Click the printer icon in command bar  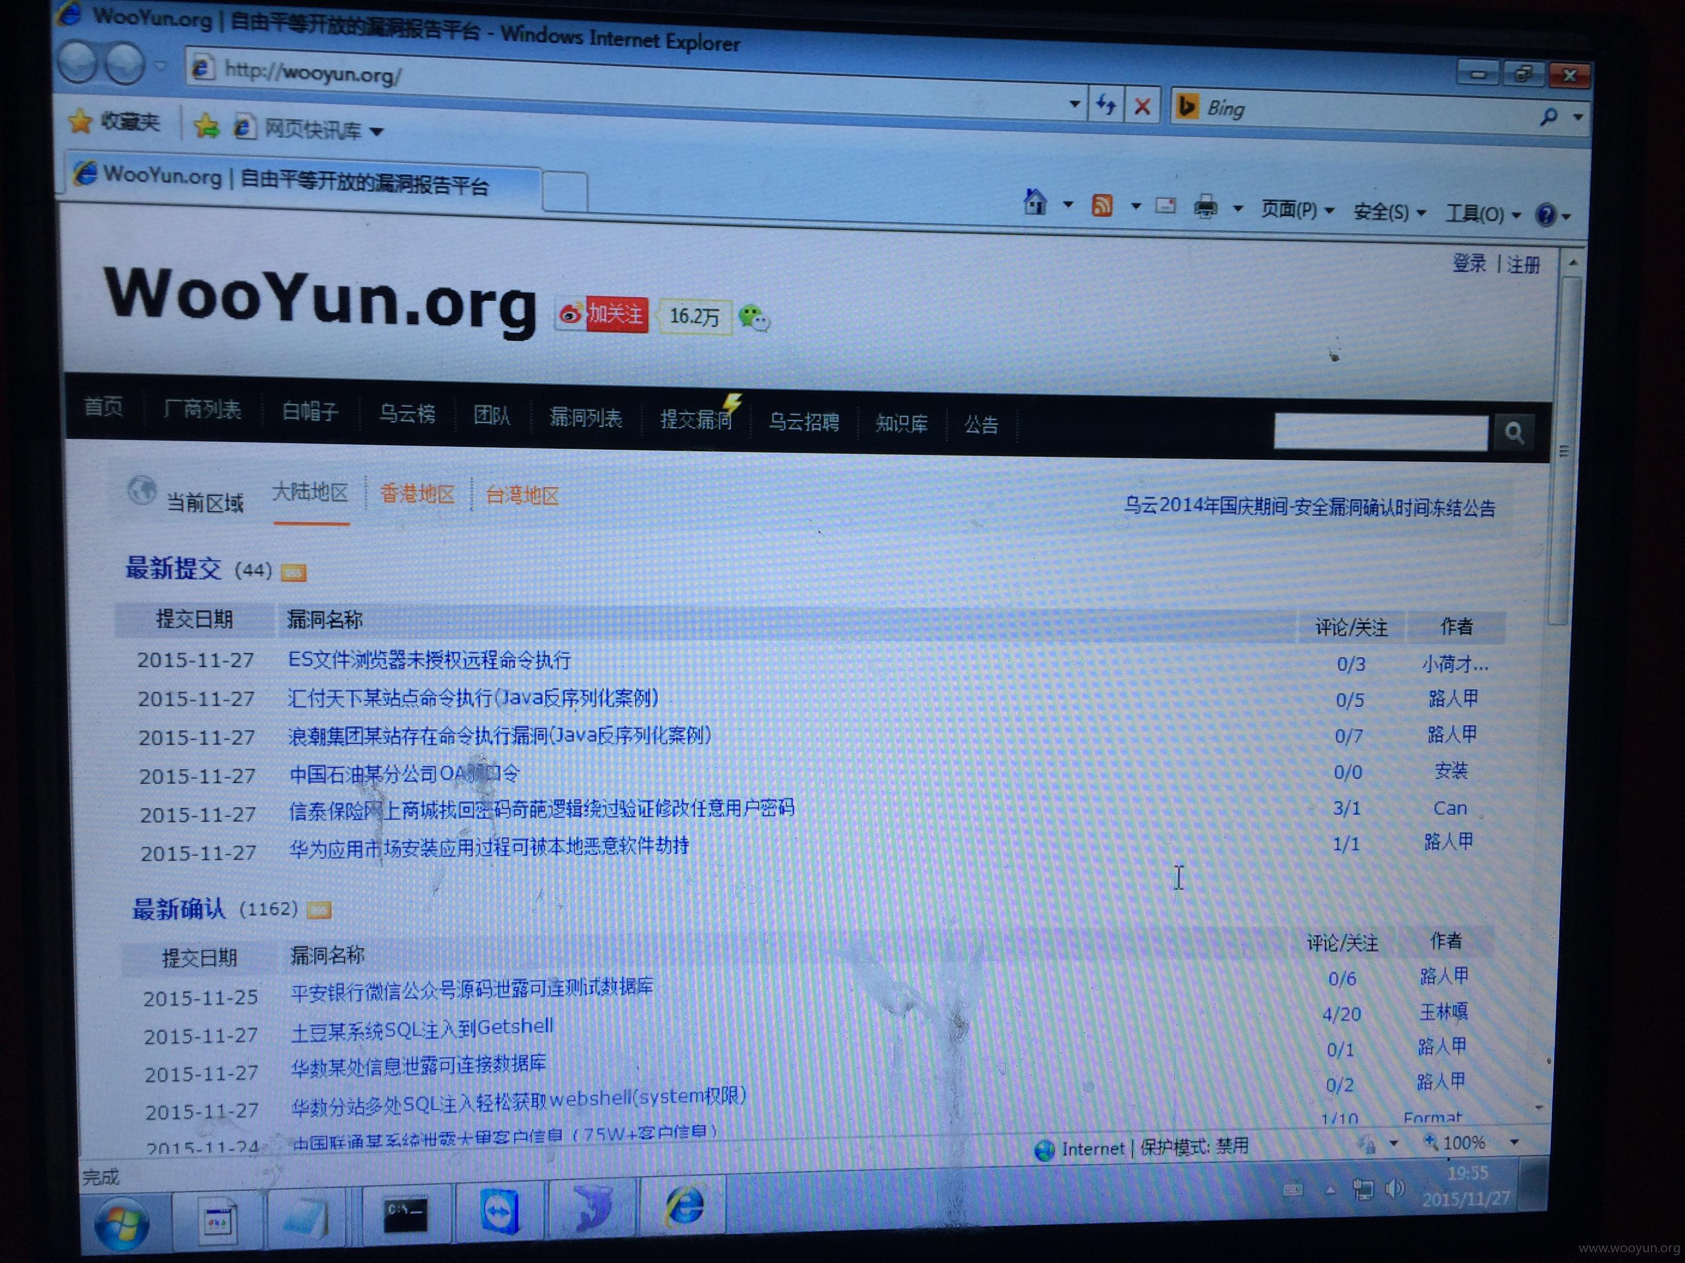[x=1205, y=207]
